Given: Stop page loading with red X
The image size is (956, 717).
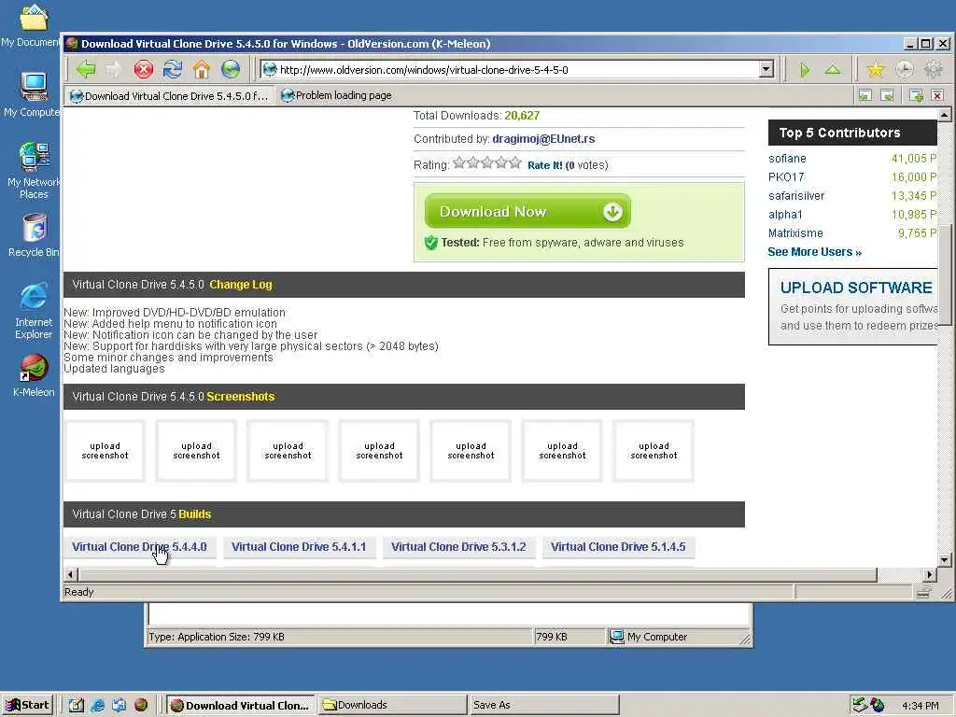Looking at the screenshot, I should click(x=144, y=69).
